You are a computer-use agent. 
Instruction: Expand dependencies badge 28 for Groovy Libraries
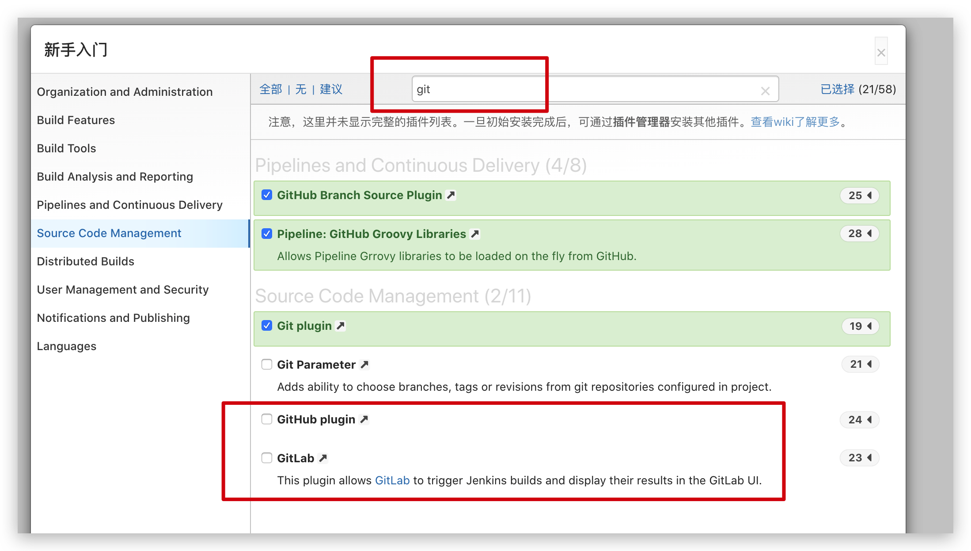860,234
